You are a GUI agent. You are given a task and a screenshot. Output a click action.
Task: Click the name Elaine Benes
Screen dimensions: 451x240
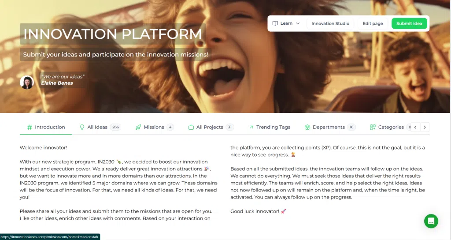coord(57,83)
